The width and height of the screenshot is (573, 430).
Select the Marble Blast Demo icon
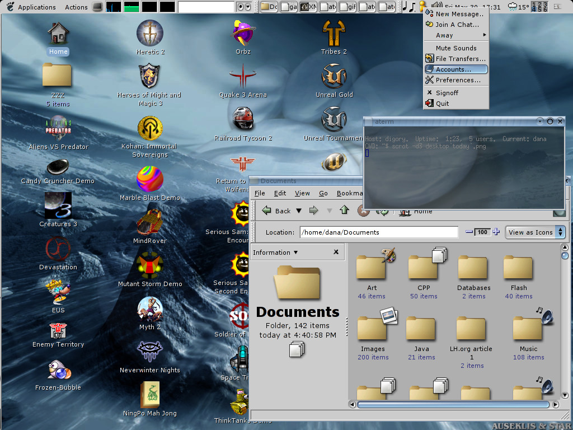pyautogui.click(x=150, y=179)
